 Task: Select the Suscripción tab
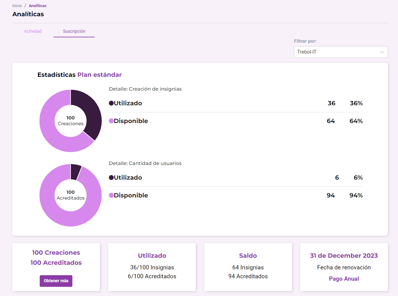pyautogui.click(x=74, y=31)
